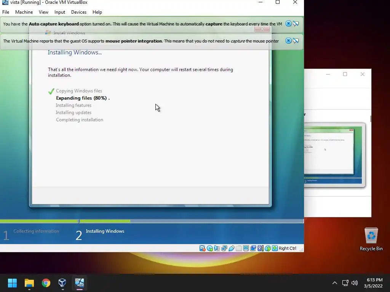Select the Recycle Bin desktop icon
The width and height of the screenshot is (390, 292).
(371, 240)
